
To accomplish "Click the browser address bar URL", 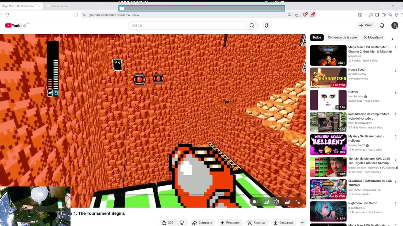I will [x=114, y=15].
